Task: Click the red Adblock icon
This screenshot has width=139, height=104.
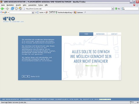Action: click(134, 5)
